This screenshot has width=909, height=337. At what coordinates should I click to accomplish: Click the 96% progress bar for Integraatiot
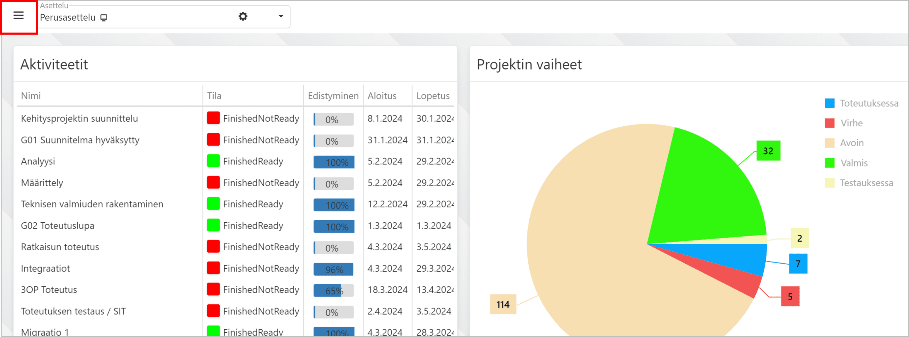tap(334, 270)
